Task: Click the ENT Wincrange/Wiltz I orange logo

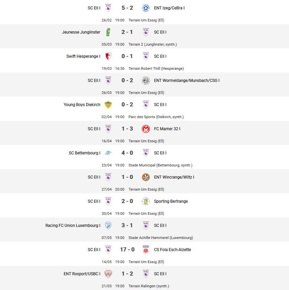Action: coord(146,177)
